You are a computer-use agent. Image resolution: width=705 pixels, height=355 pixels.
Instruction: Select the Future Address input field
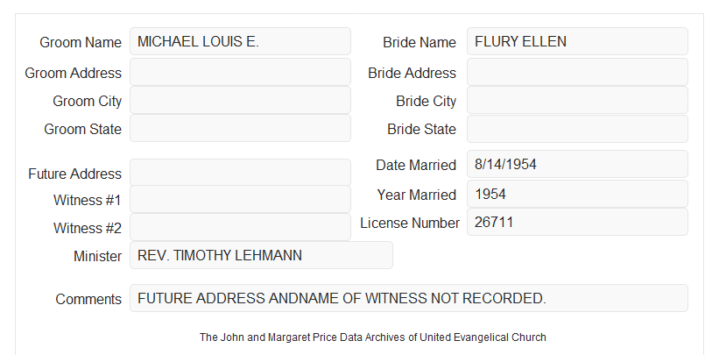(240, 173)
